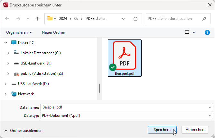
Task: Refresh the PDFErstellen folder view
Action: (136, 19)
